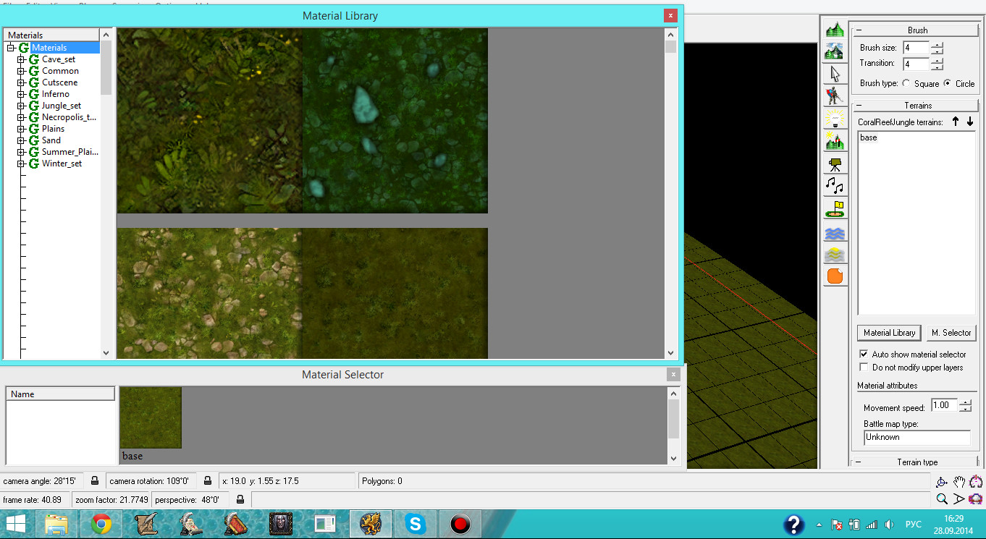Select the light bulb lighting tool

point(835,119)
